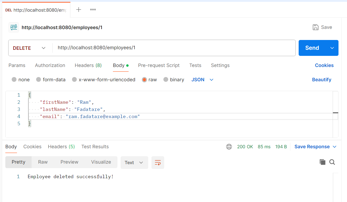Switch to the Raw response view
The height and width of the screenshot is (202, 347).
point(43,162)
